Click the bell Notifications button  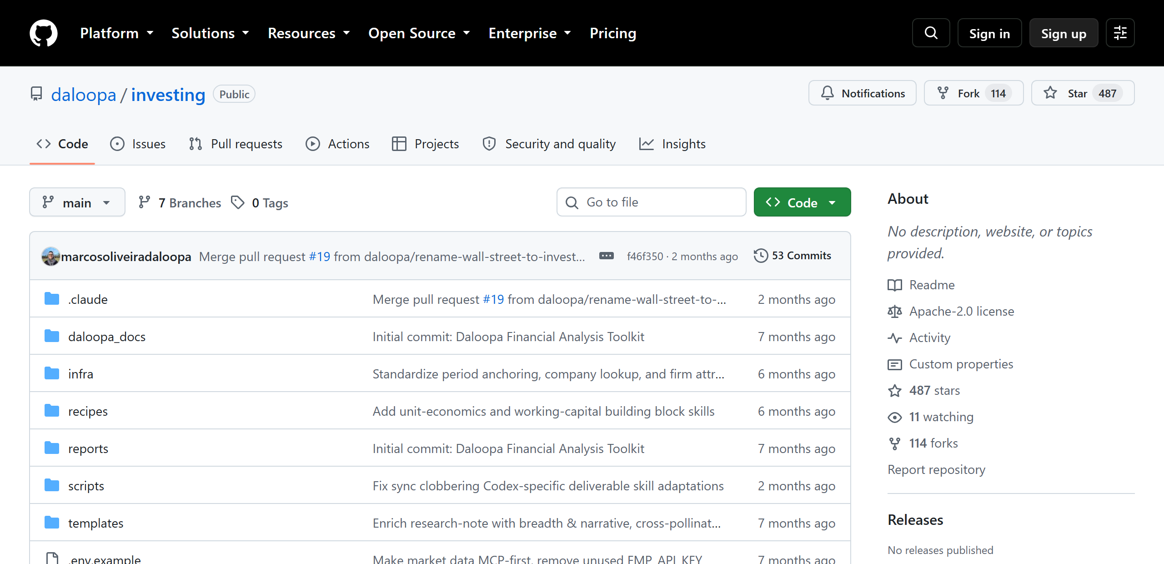(862, 93)
